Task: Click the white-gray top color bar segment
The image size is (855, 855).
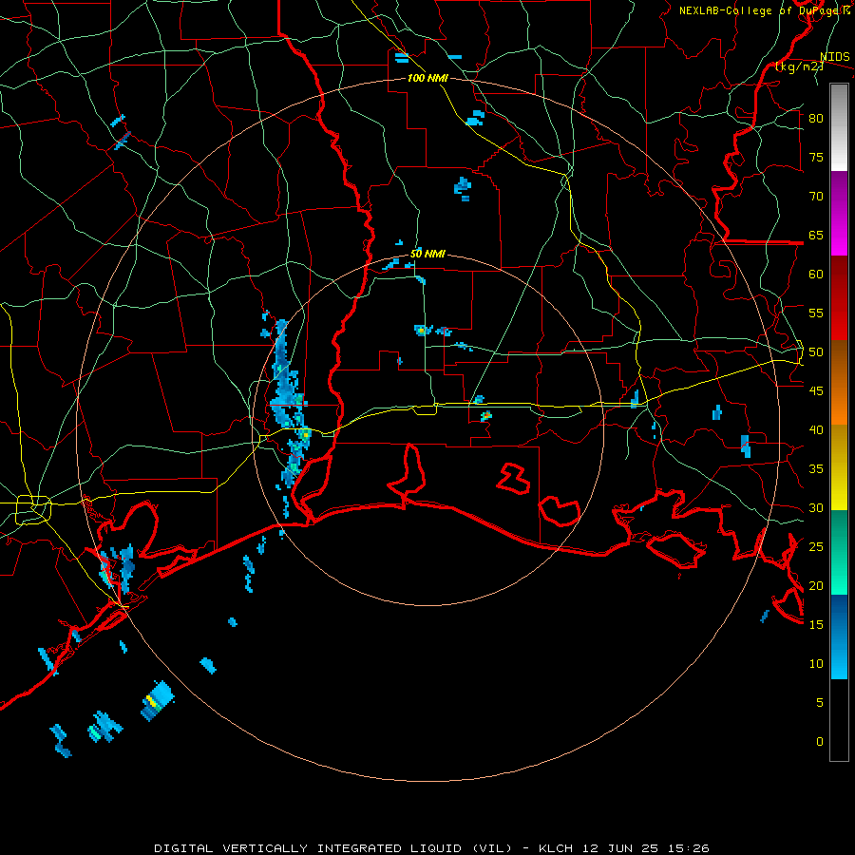Action: (839, 128)
